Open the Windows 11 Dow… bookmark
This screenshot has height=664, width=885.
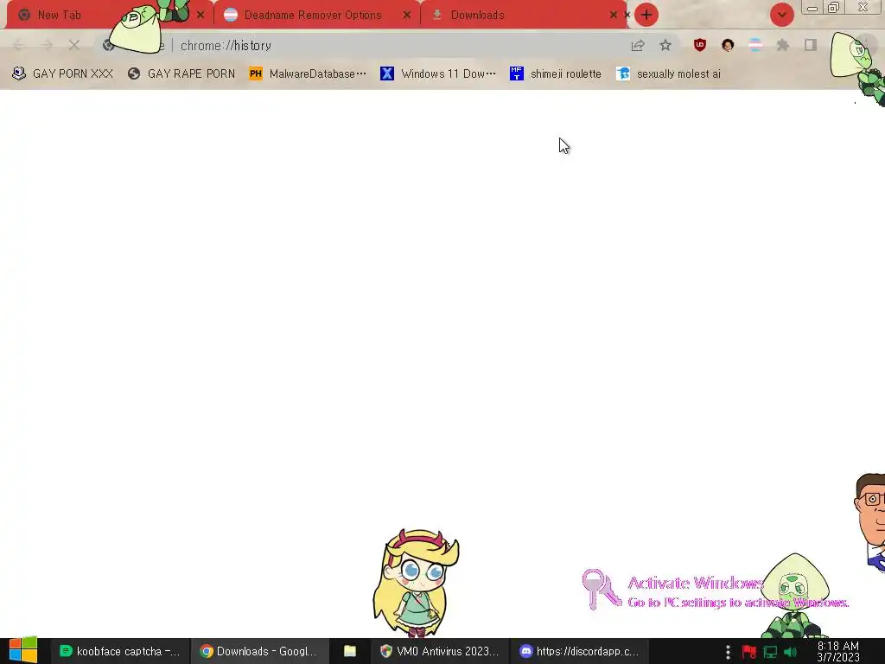[x=438, y=73]
